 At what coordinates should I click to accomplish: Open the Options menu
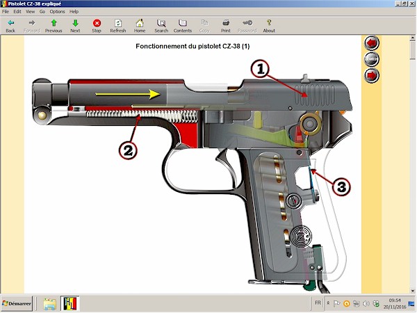tap(57, 11)
